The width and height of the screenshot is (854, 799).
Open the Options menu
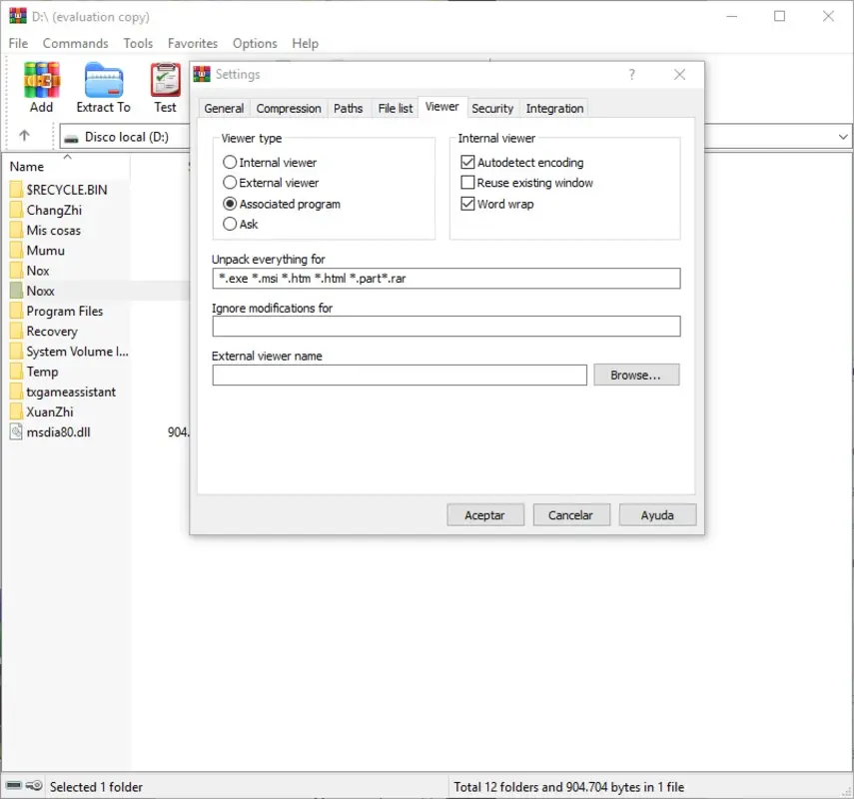(x=255, y=43)
